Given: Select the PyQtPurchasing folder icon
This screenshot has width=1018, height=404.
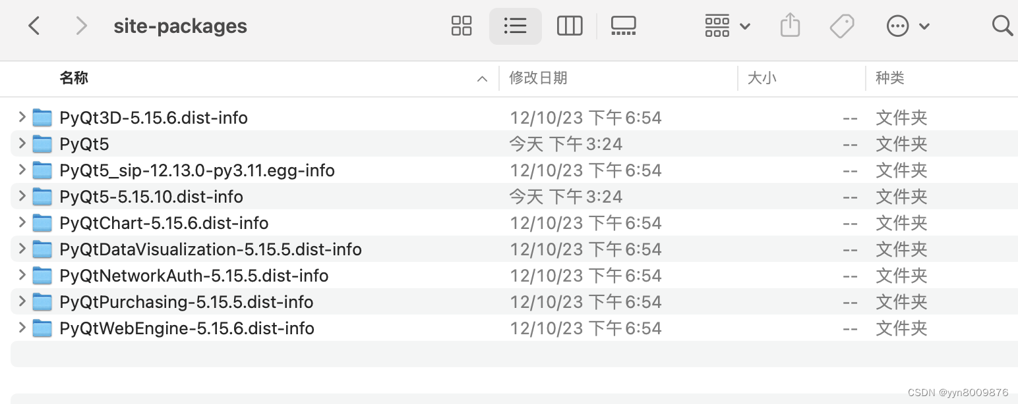Looking at the screenshot, I should coord(42,302).
